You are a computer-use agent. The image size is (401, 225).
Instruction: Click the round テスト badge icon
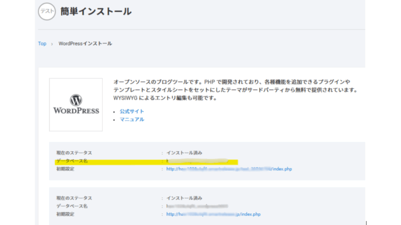pos(47,12)
